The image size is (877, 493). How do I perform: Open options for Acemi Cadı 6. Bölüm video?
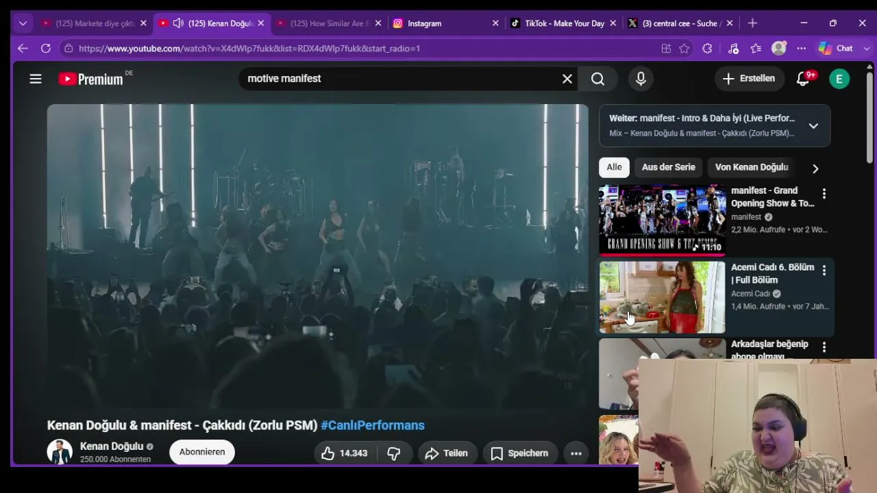coord(824,271)
